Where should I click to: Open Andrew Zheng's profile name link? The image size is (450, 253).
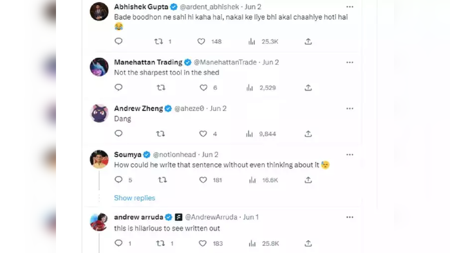pyautogui.click(x=138, y=109)
